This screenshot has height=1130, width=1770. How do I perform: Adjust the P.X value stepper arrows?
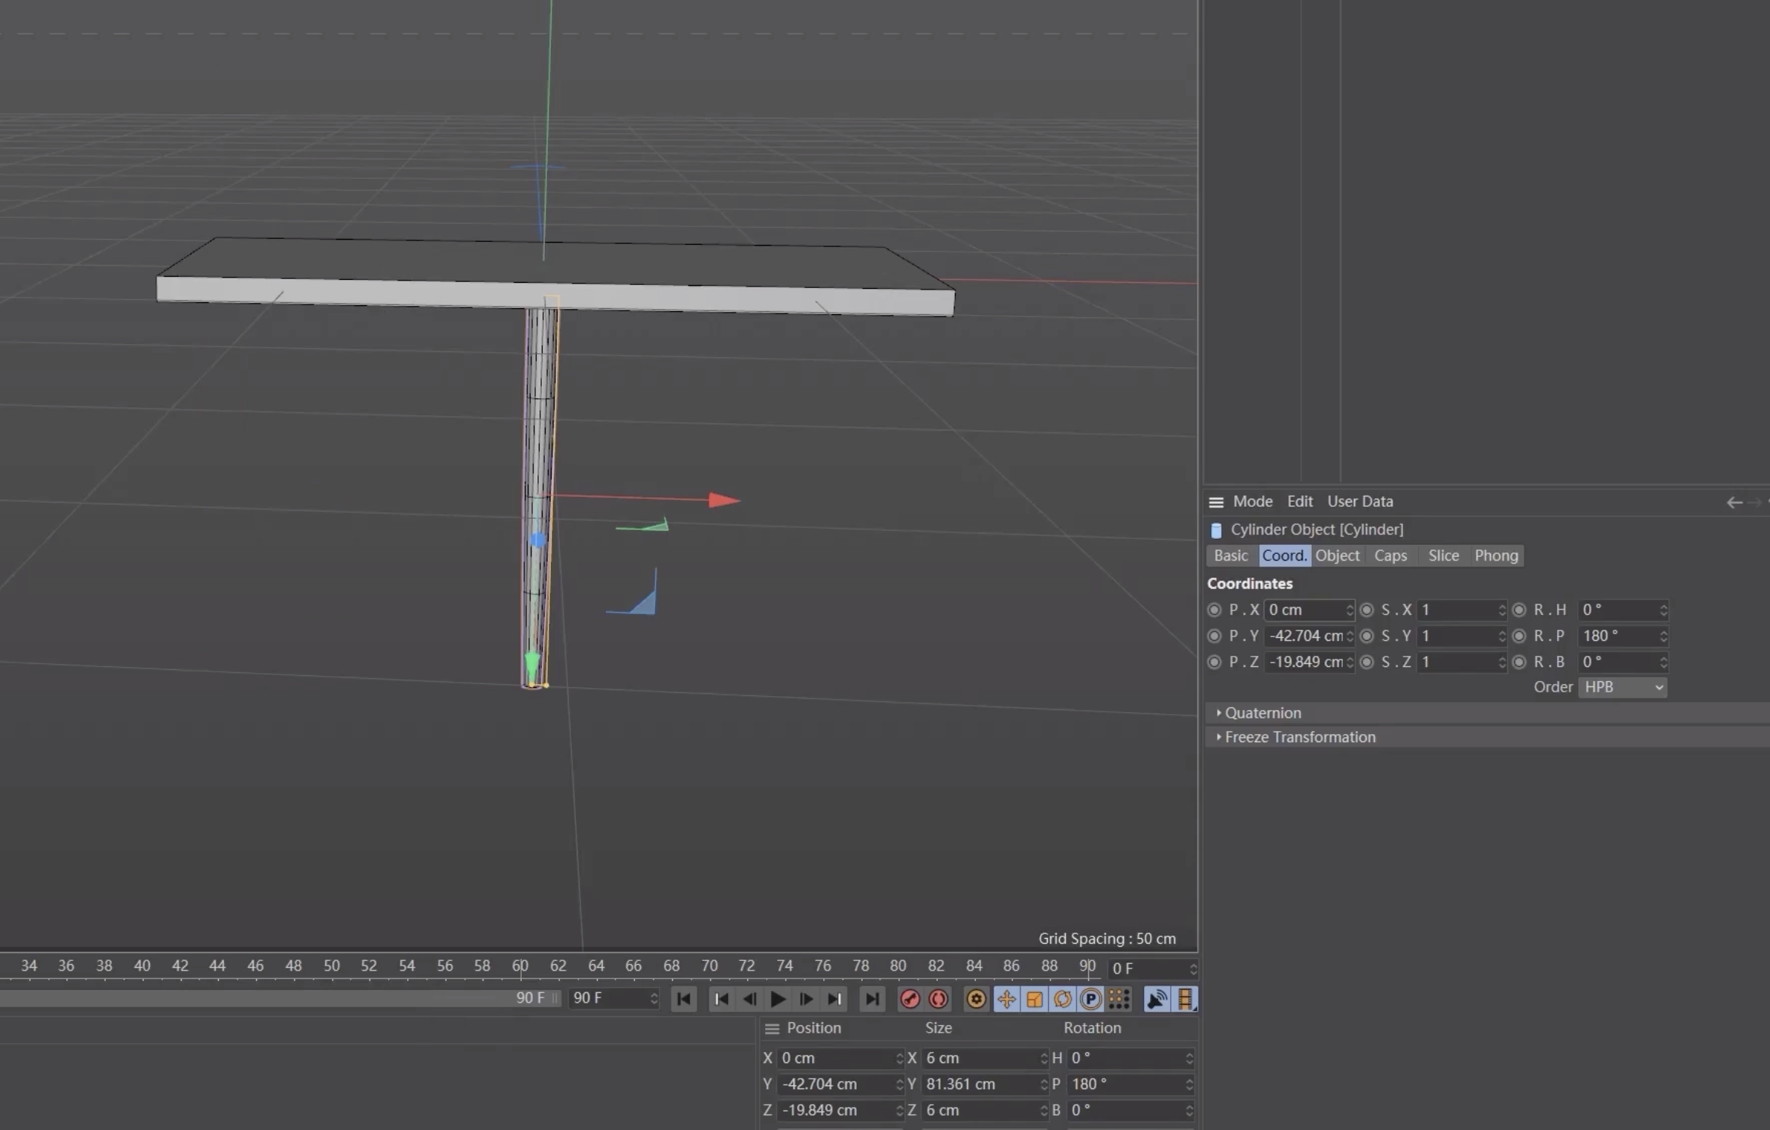1349,610
